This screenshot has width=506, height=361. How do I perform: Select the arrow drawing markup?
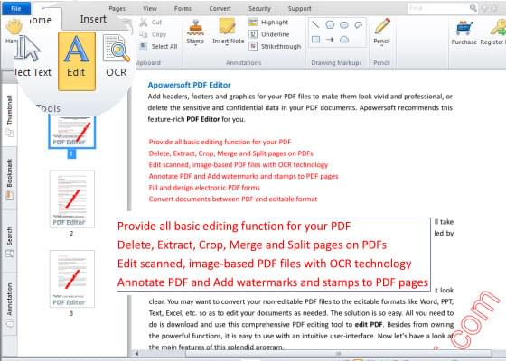coord(330,40)
